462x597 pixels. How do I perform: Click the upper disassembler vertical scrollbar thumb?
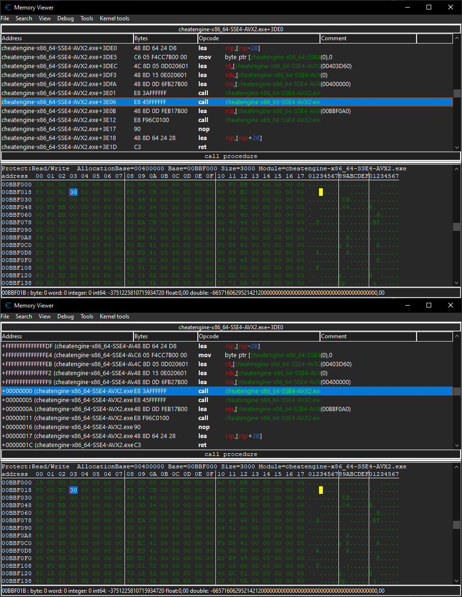coord(456,93)
